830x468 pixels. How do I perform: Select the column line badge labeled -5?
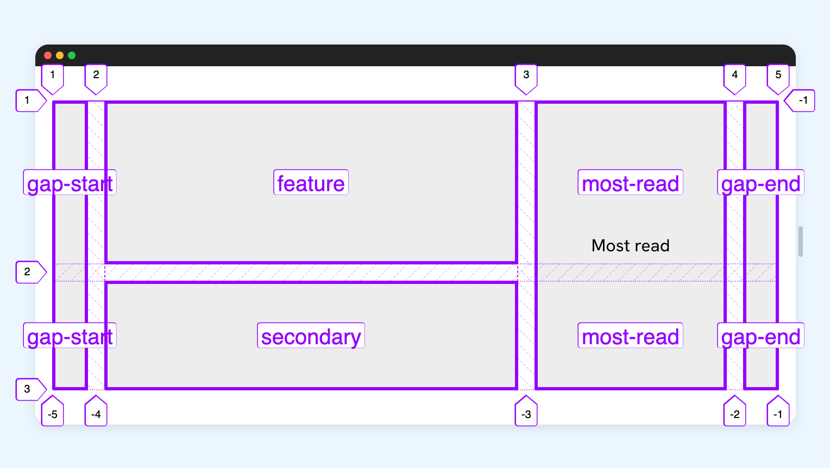click(53, 414)
